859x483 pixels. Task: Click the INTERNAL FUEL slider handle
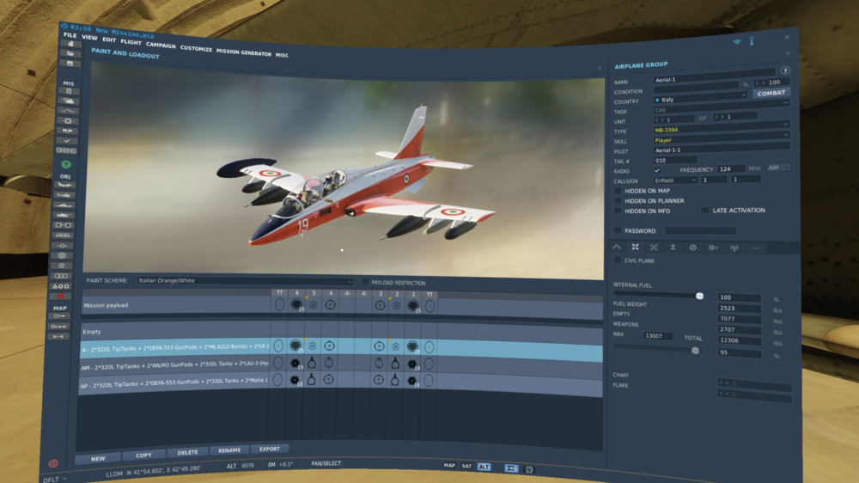pos(699,296)
